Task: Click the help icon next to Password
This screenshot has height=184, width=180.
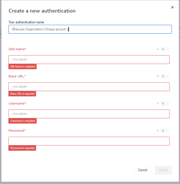Action: click(x=158, y=131)
